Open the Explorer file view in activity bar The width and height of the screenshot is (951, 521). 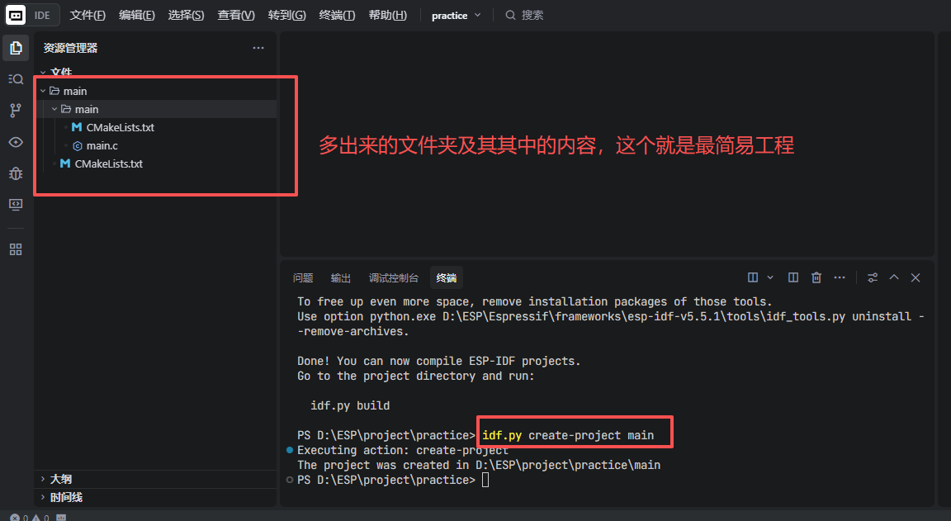point(16,48)
